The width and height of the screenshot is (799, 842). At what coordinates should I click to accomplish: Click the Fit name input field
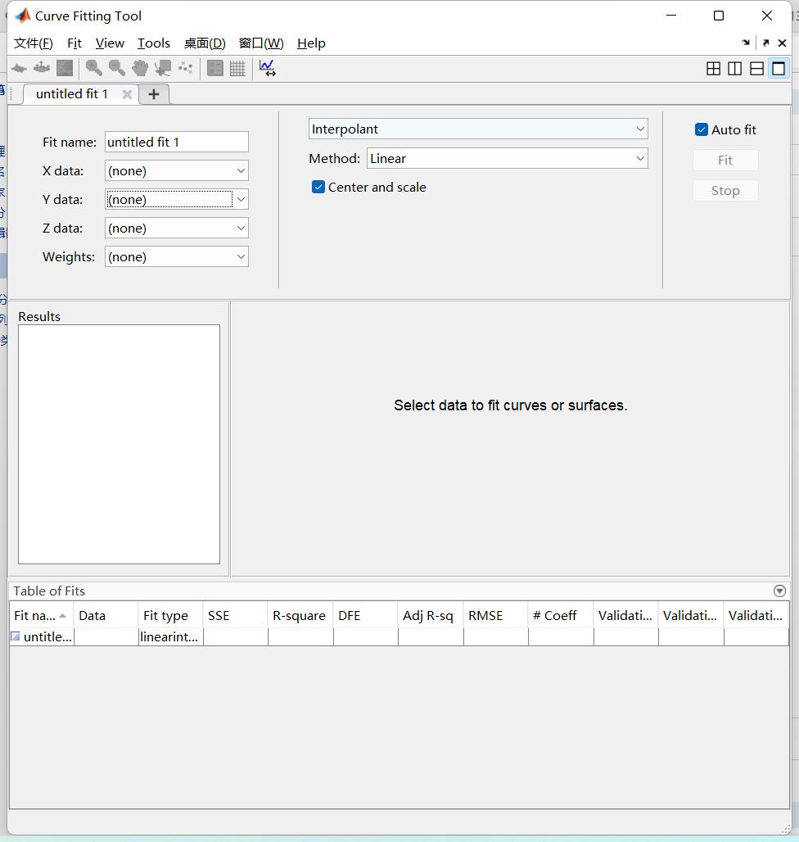click(177, 142)
